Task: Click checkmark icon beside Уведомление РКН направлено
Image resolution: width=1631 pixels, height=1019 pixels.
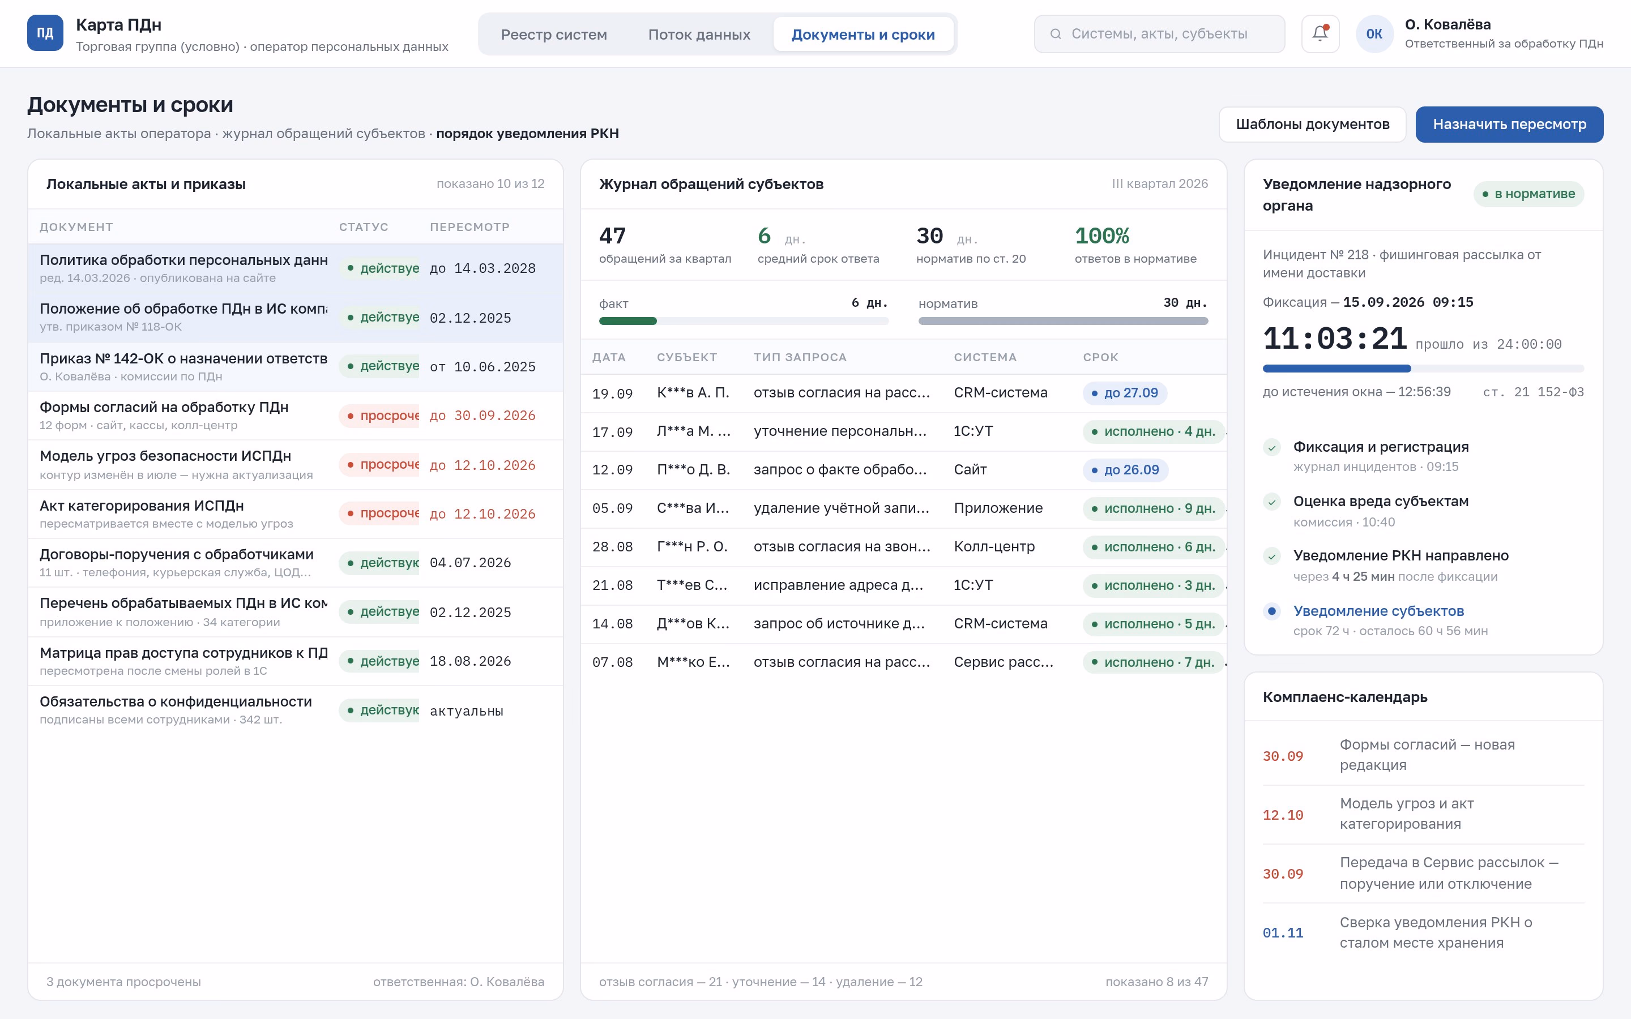Action: 1272,556
